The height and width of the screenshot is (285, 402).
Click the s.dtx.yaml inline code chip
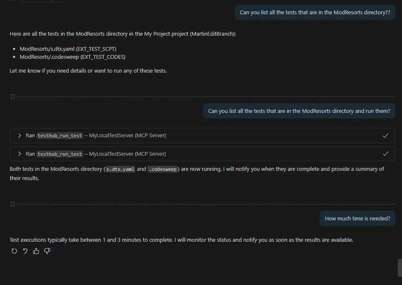(x=120, y=169)
